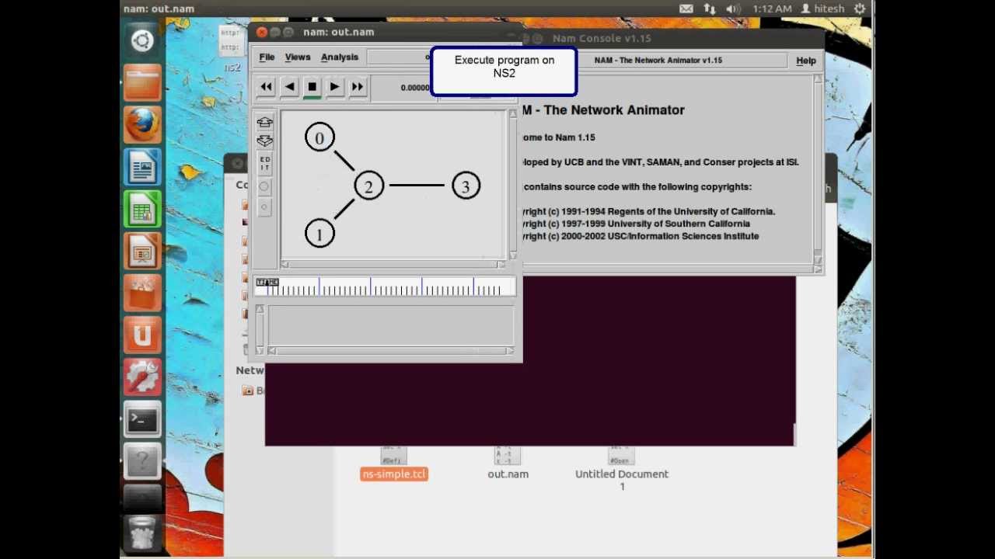This screenshot has height=559, width=995.
Task: Click the nam timeline ruler at its midpoint
Action: pos(385,286)
